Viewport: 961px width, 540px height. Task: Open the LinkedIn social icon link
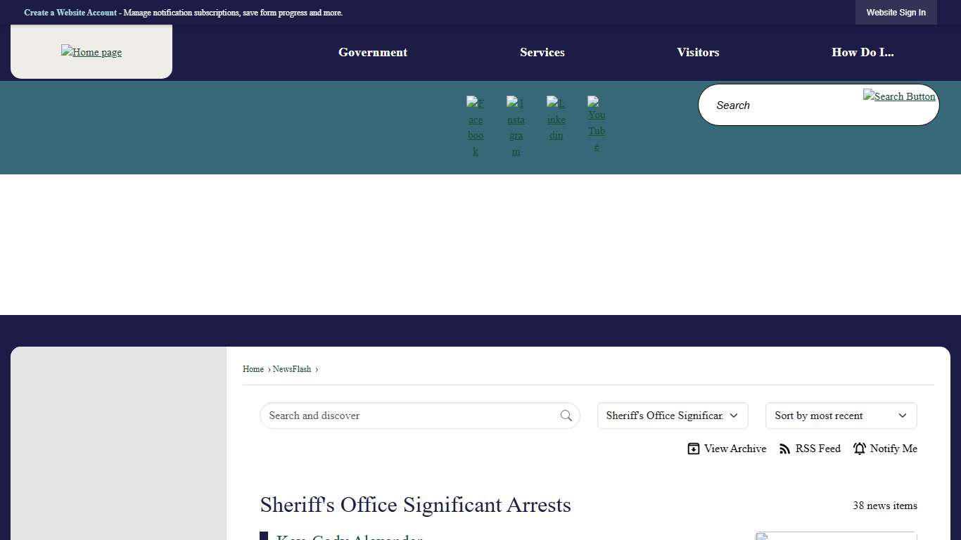point(556,119)
